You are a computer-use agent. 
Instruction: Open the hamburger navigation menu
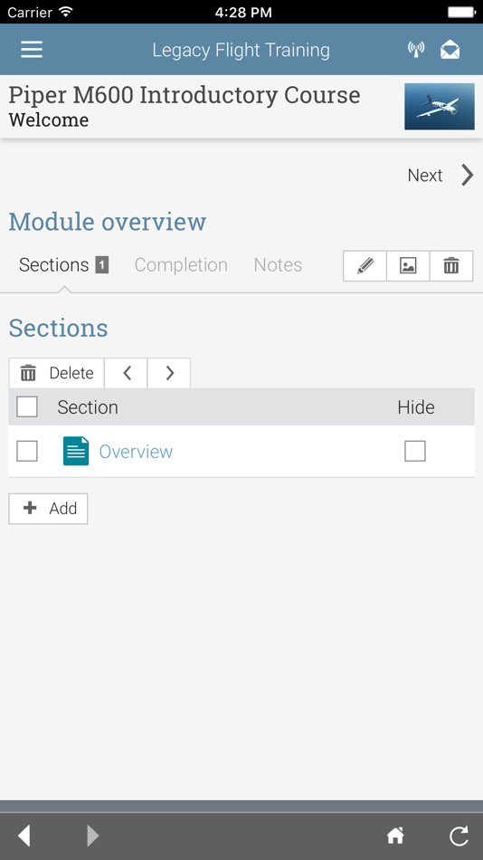32,50
